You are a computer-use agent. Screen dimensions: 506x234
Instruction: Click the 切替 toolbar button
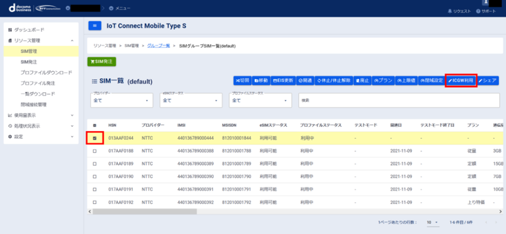pos(242,80)
